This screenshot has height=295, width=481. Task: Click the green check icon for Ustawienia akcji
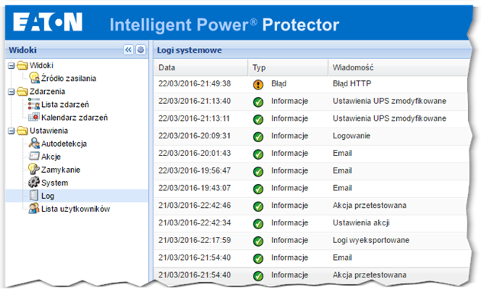point(258,223)
